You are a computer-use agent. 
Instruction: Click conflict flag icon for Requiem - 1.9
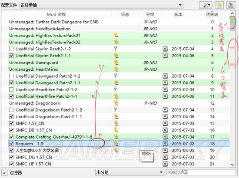click(116, 143)
